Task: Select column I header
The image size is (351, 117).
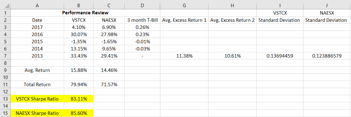Action: (x=280, y=6)
